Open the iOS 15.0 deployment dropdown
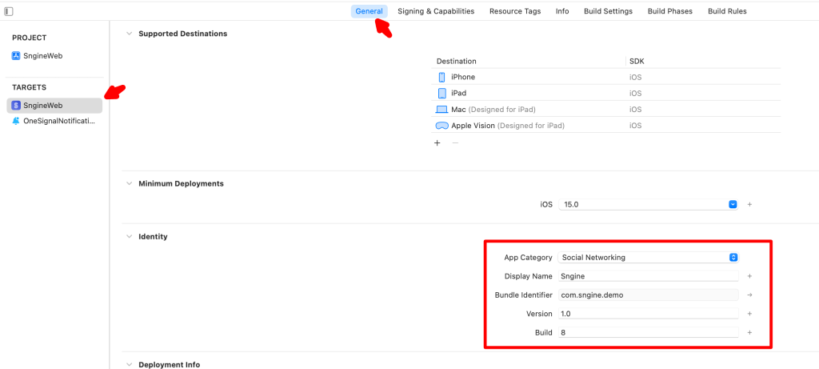Image resolution: width=819 pixels, height=369 pixels. coord(648,205)
